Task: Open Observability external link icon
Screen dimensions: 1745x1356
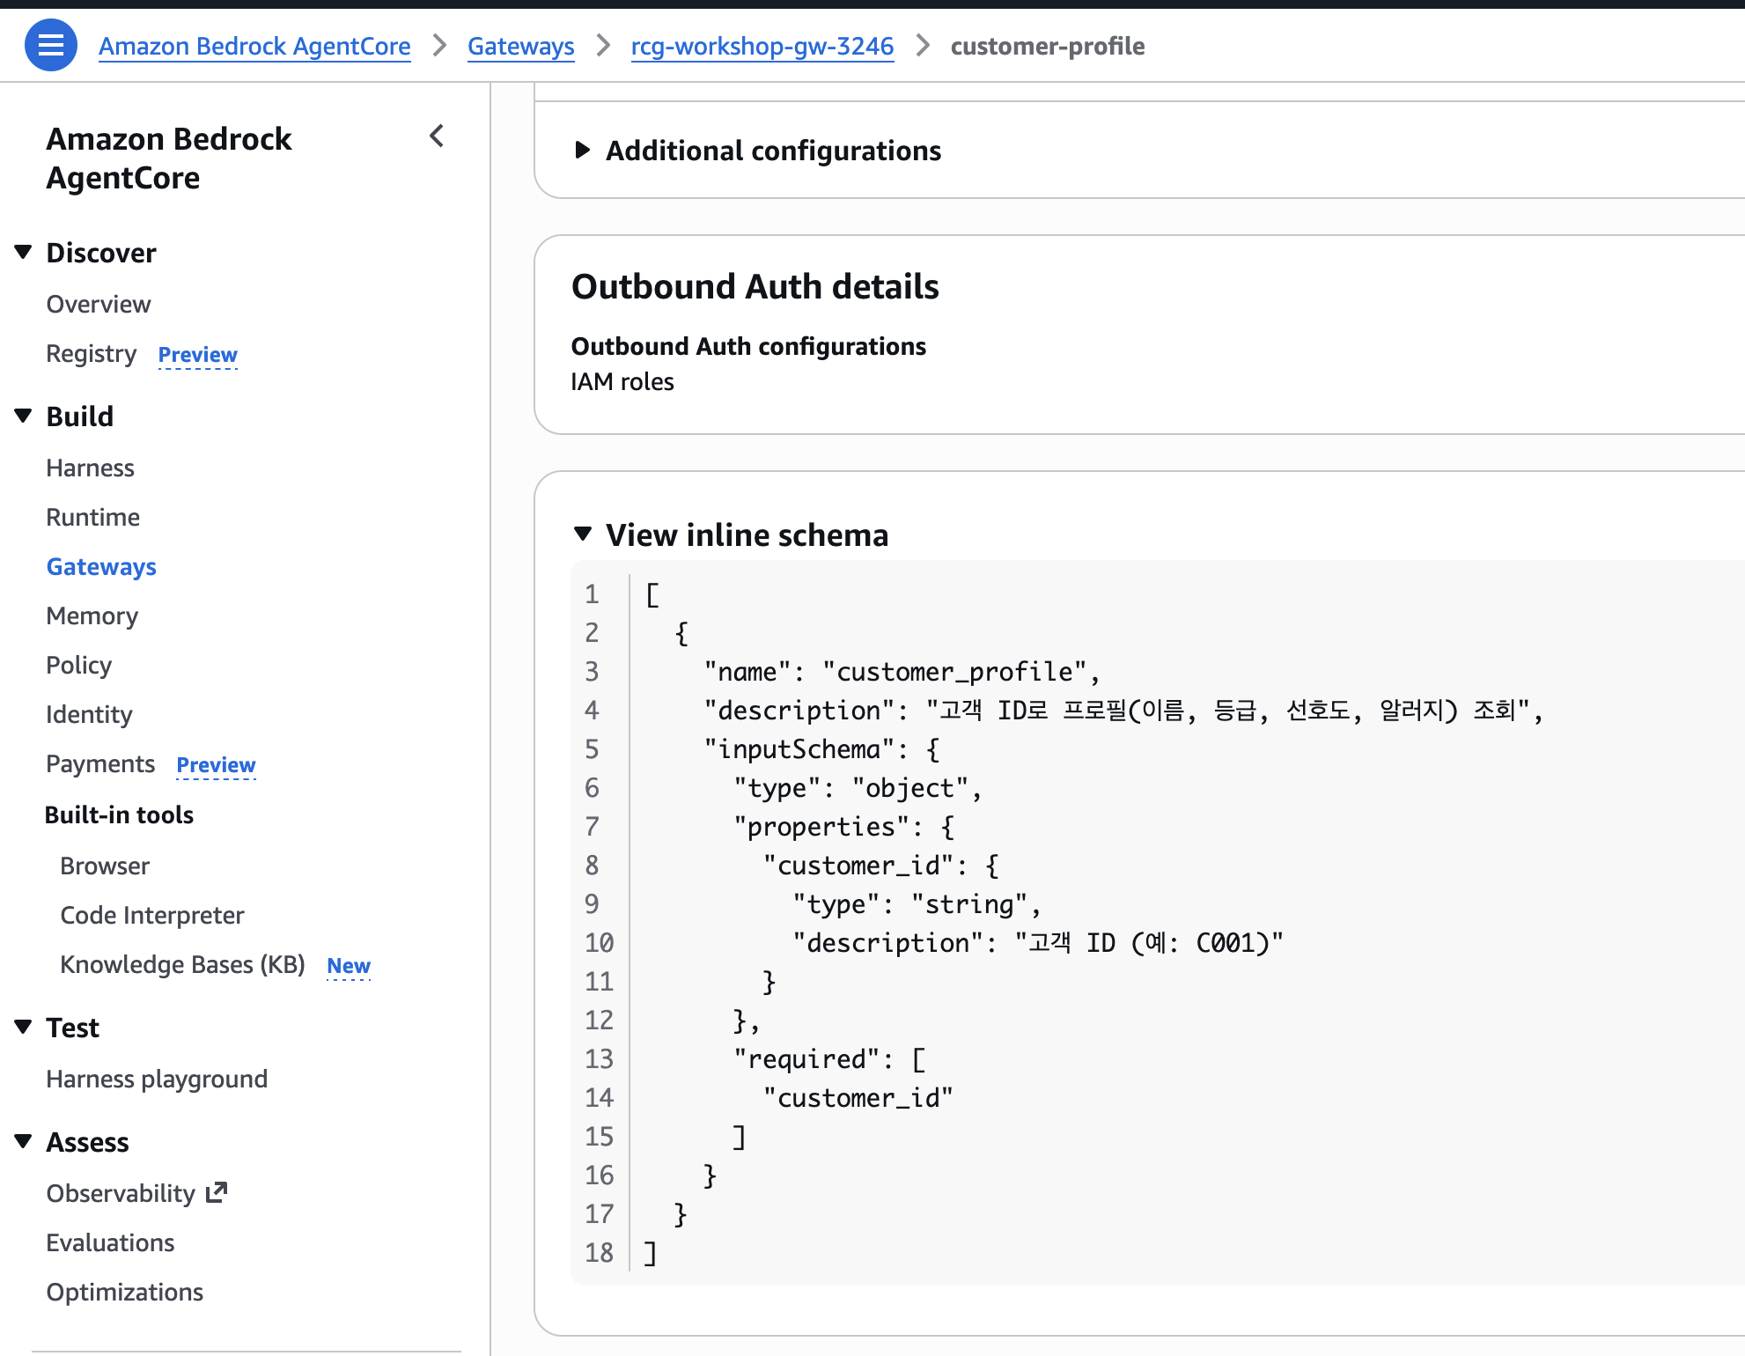Action: coord(217,1192)
